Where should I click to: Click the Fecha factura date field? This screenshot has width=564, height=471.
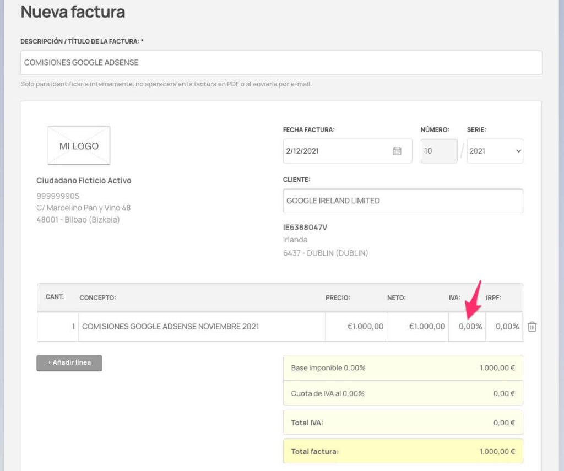[x=336, y=151]
